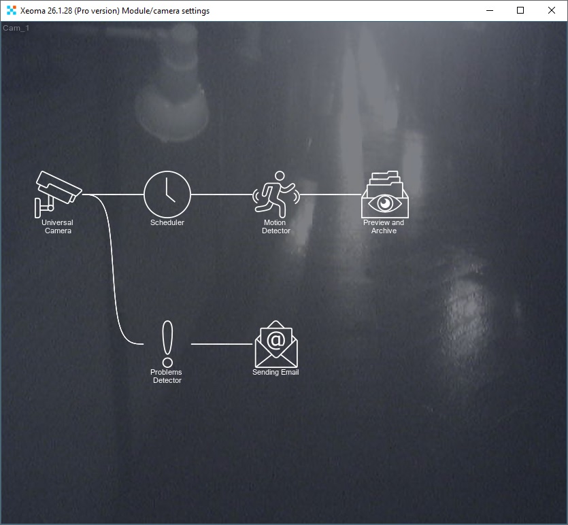Click the Sending Email text label
568x525 pixels.
(x=275, y=372)
